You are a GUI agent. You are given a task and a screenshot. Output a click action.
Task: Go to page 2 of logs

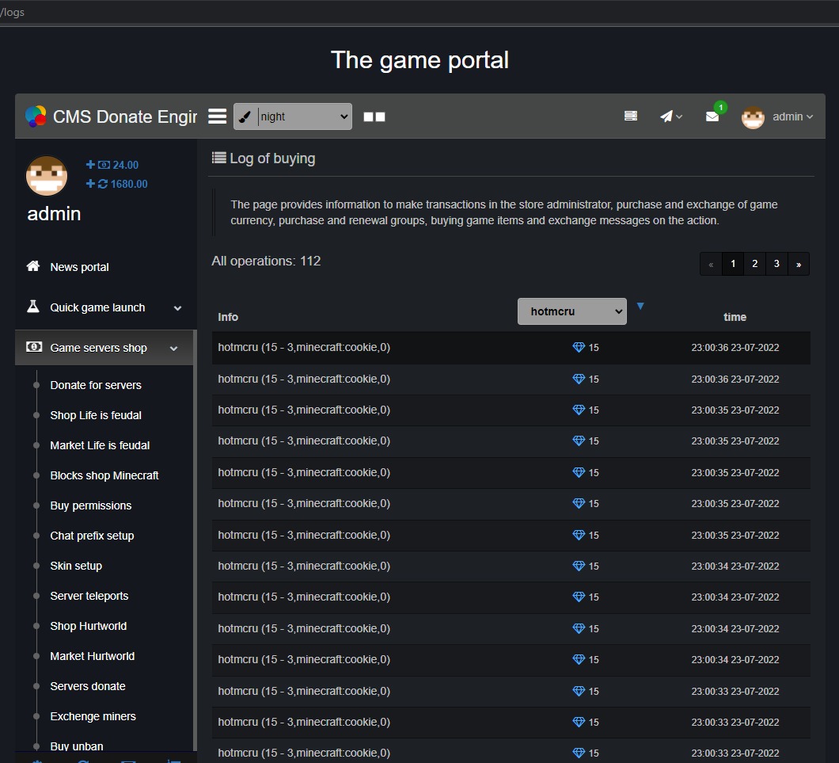pos(755,264)
